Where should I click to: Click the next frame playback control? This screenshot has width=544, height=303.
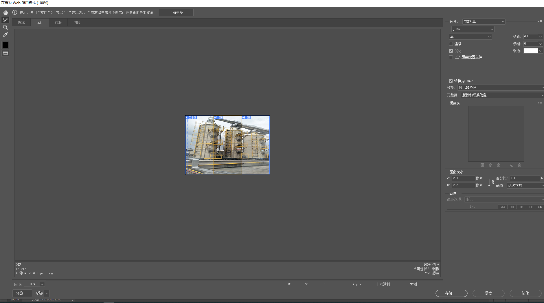click(531, 207)
